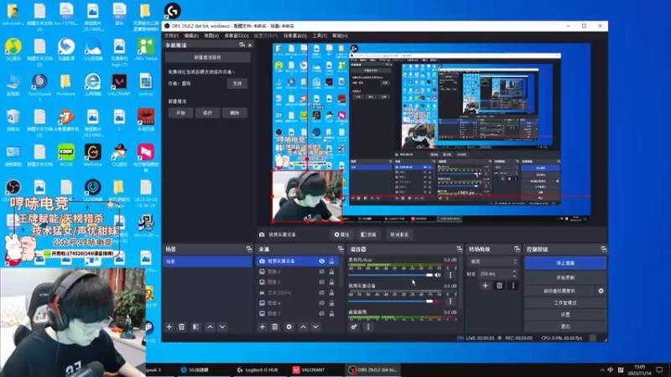
Task: Move selected source down in Sources list
Action: 316,327
